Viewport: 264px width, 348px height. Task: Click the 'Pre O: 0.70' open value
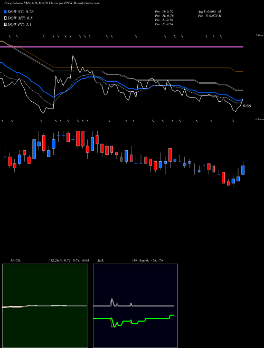[164, 12]
